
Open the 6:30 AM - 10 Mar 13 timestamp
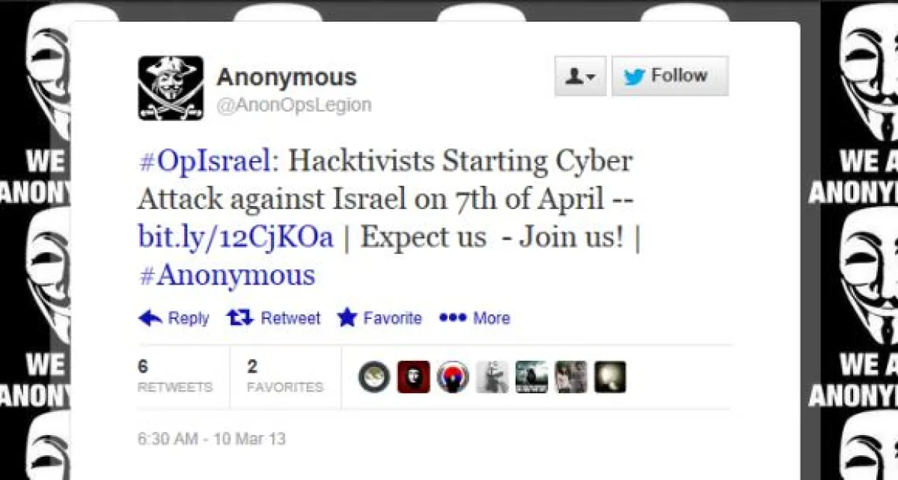[x=212, y=439]
